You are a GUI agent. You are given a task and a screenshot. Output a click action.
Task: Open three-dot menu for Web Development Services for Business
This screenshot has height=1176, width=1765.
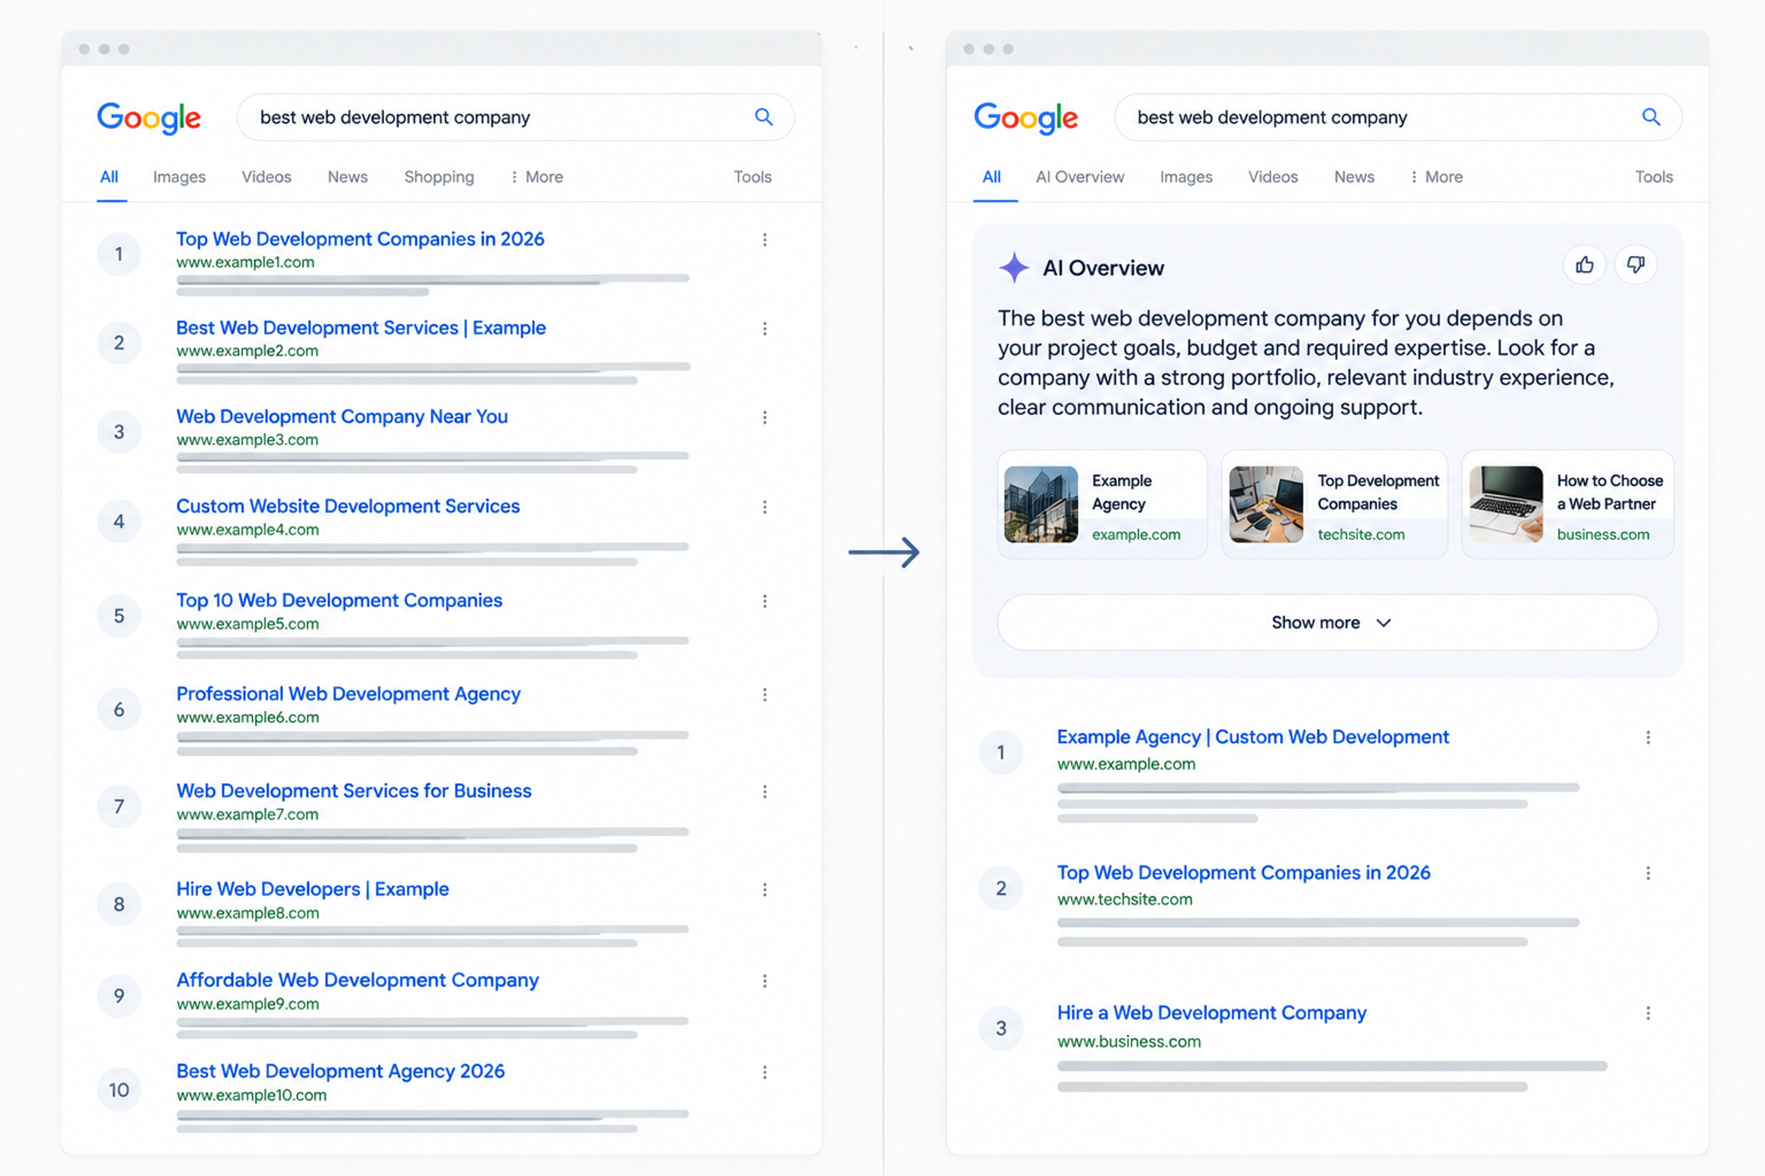click(x=765, y=792)
